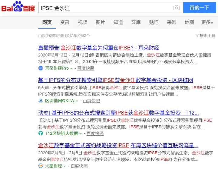This screenshot has width=218, height=170.
Task: Click the 区块链网QKLW source name
Action: 60,101
